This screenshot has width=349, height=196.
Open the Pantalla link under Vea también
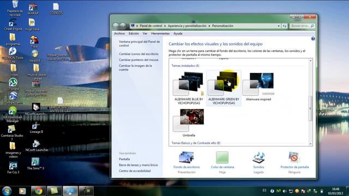point(124,159)
